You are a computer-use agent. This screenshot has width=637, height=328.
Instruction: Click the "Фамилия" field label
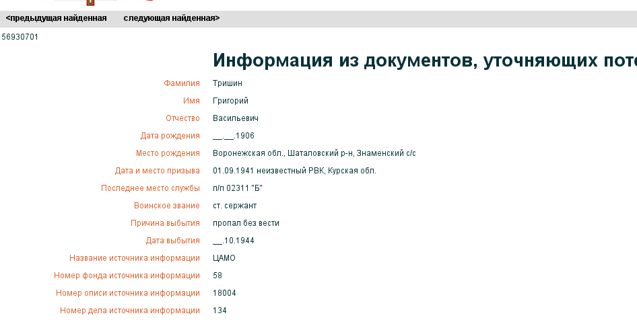click(x=182, y=83)
